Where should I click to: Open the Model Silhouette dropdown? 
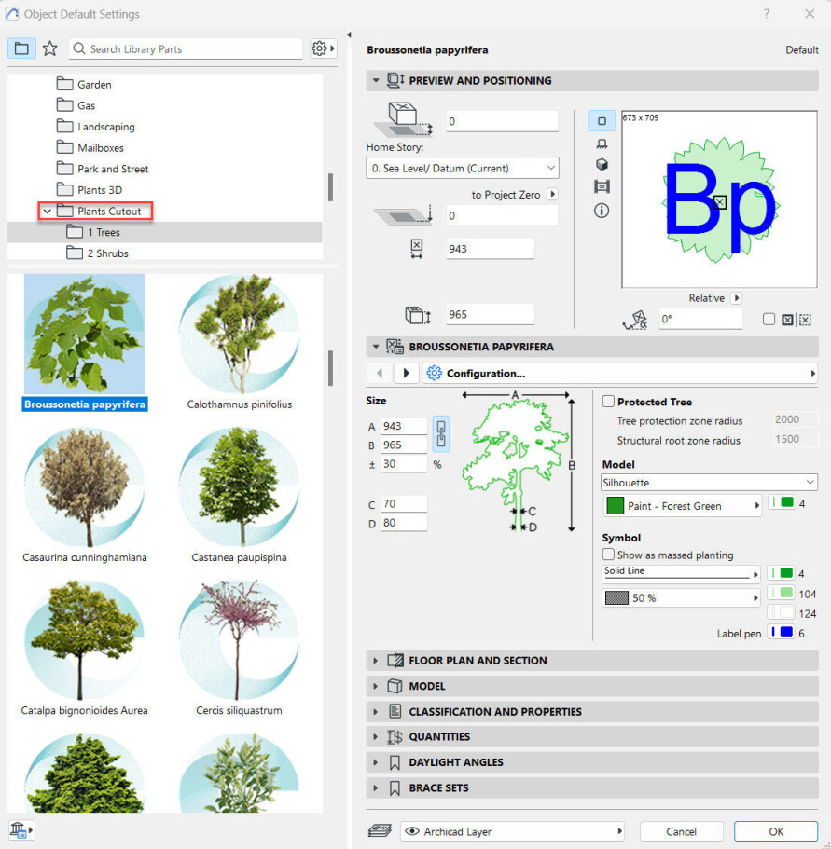point(709,483)
